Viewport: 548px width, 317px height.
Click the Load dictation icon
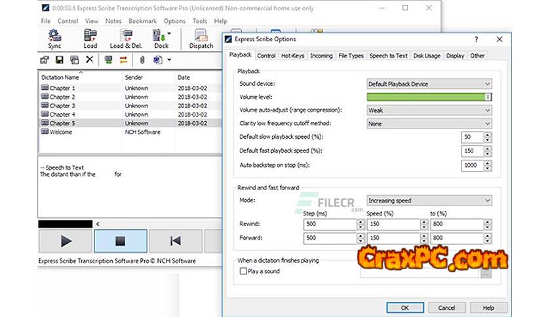pos(90,37)
